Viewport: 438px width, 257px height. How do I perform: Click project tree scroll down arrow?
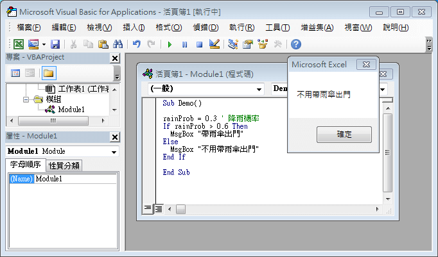tap(114, 110)
